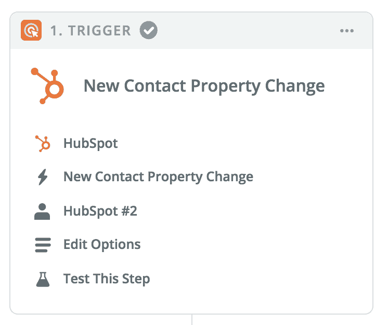Click the large HubSpot sprocket logo
Screen dimensions: 388x325
tap(47, 86)
